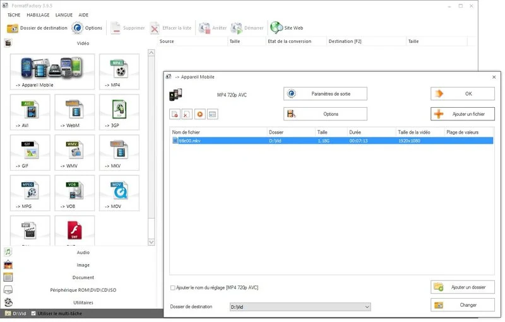The width and height of the screenshot is (505, 322).
Task: Select the MPG conversion tile
Action: pos(30,193)
